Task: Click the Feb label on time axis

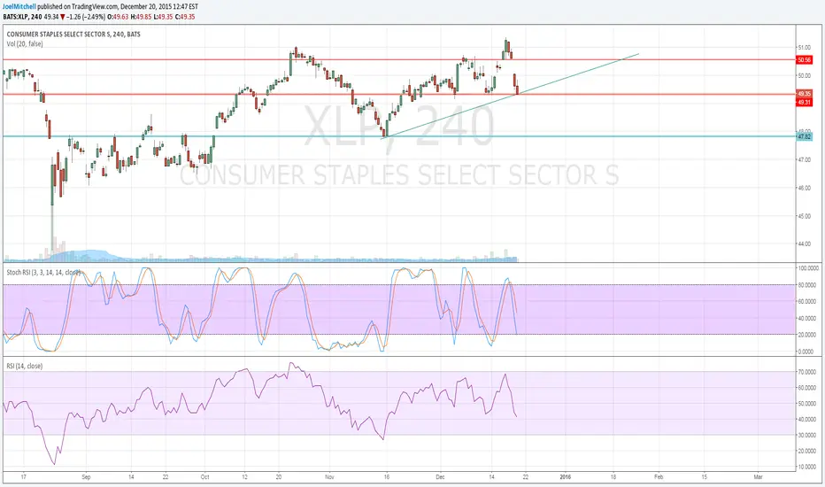Action: (x=659, y=477)
